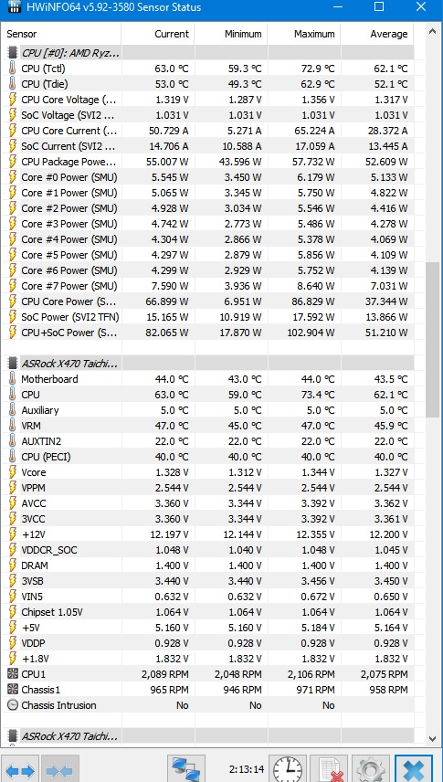This screenshot has width=443, height=782.
Task: Select the AVCC voltage row
Action: 207,503
